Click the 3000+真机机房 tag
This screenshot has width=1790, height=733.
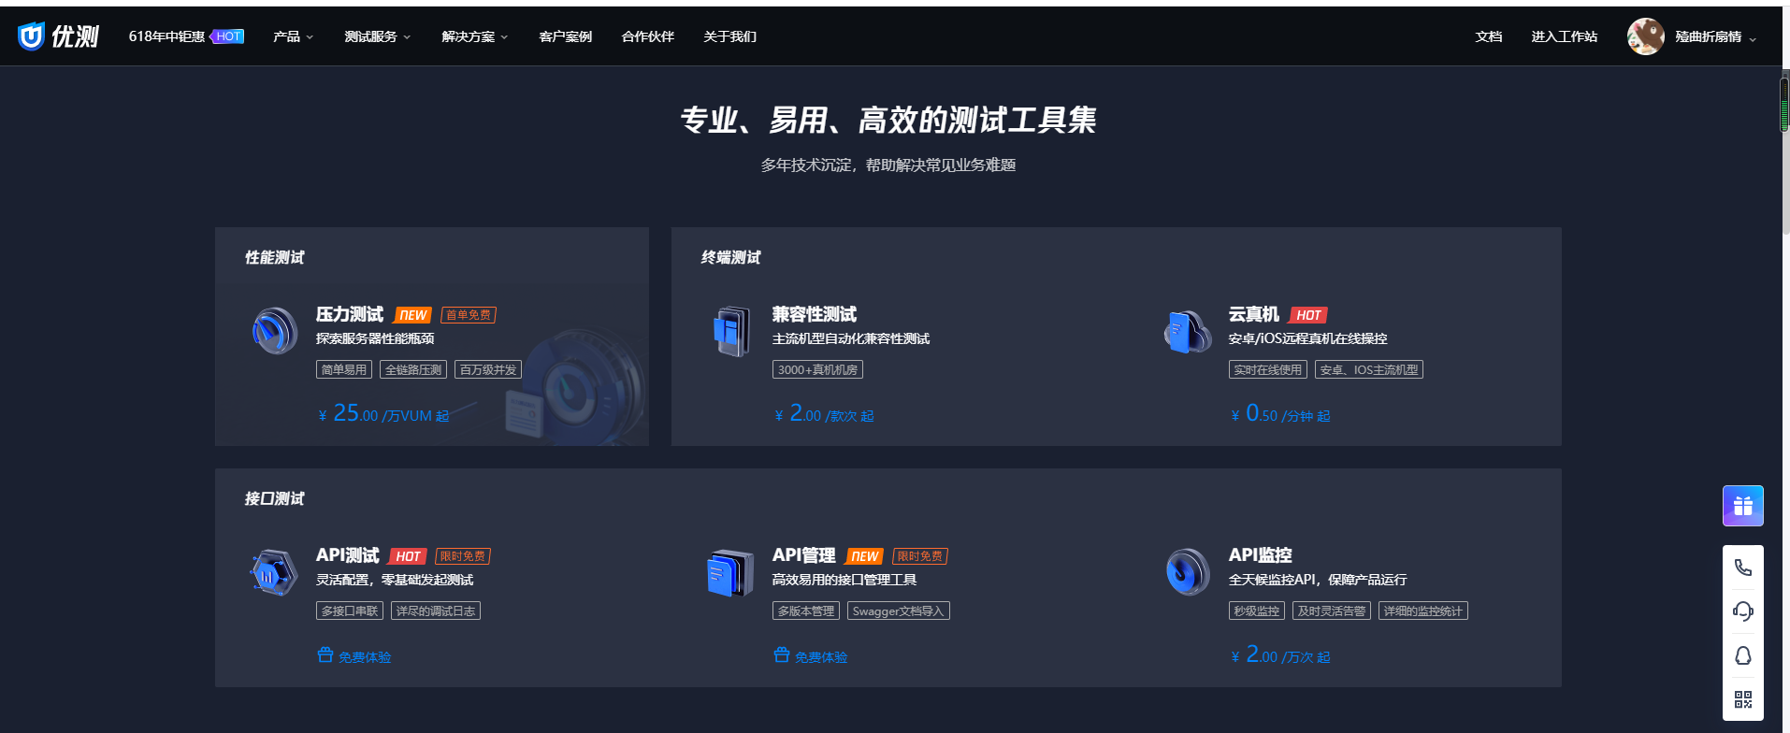click(x=817, y=369)
